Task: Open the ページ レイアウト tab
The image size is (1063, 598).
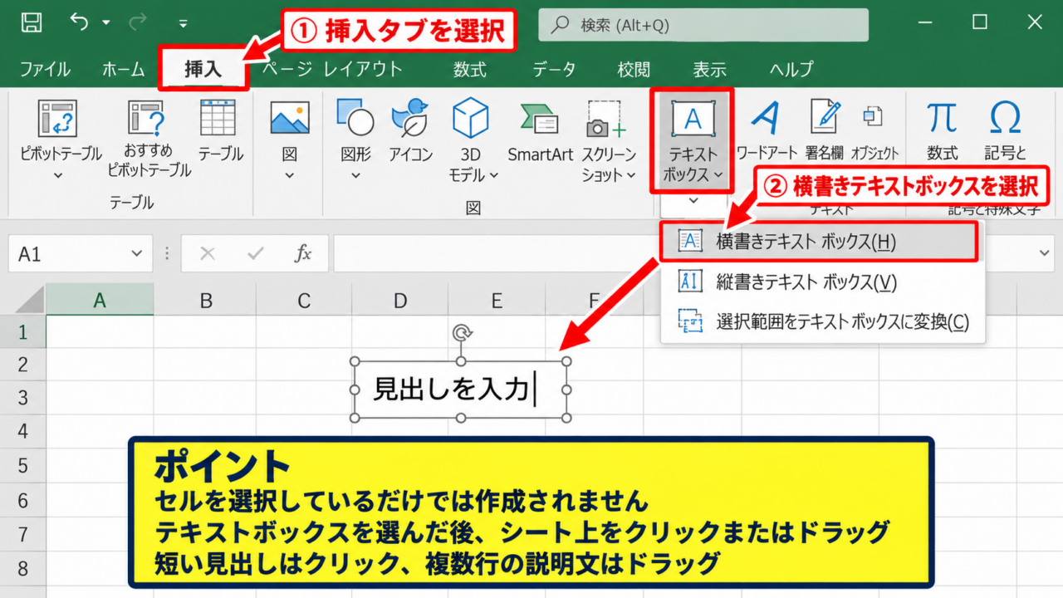Action: [x=332, y=69]
